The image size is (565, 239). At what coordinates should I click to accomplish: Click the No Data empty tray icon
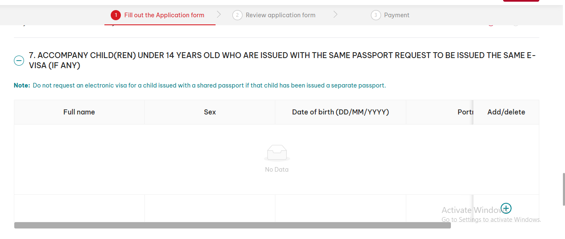click(277, 153)
